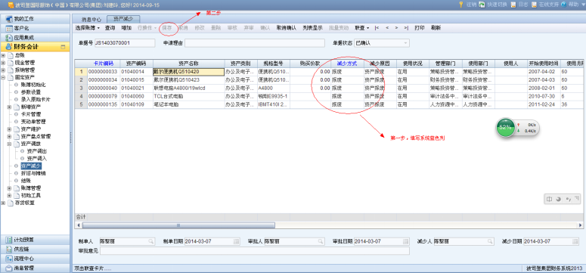This screenshot has width=586, height=273.
Task: Go to next record with > button
Action: 396,28
